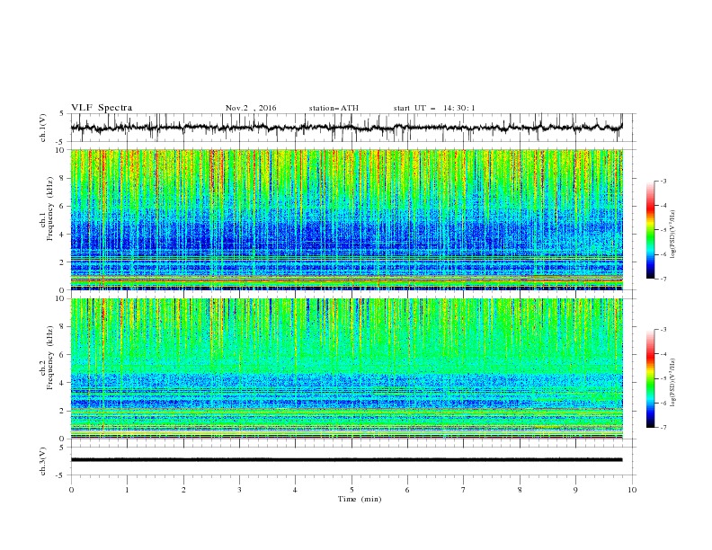
Task: Click the time axis tick label "5"
Action: click(x=352, y=490)
